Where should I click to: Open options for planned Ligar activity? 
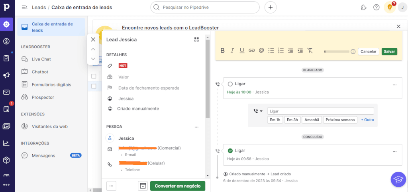point(395,85)
